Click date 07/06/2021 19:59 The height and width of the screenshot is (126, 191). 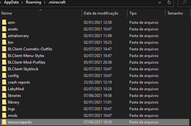click(x=98, y=122)
